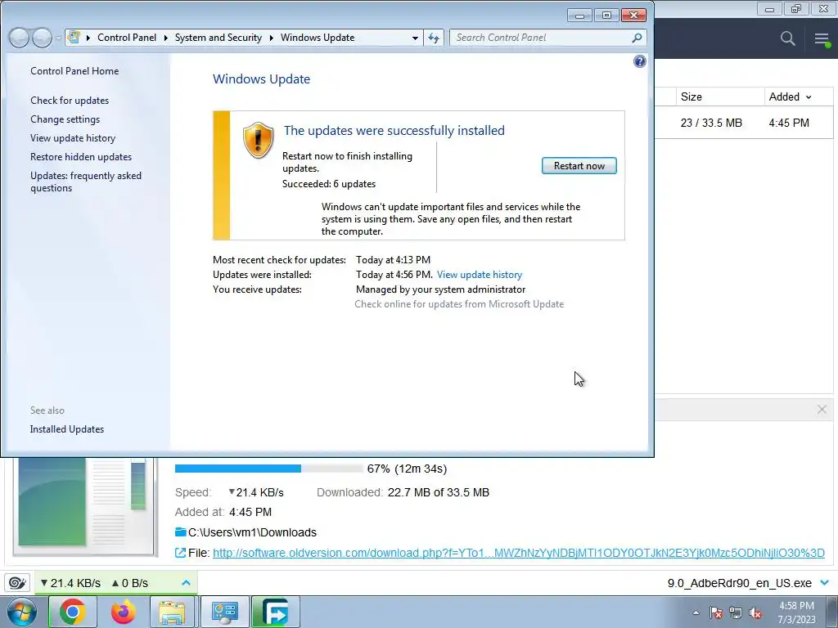Click the muted volume tray icon
Image resolution: width=838 pixels, height=628 pixels.
755,612
